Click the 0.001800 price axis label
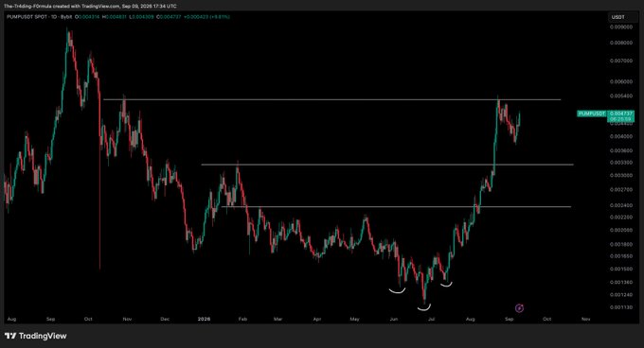Screen dimensions: 644x348 (621, 244)
